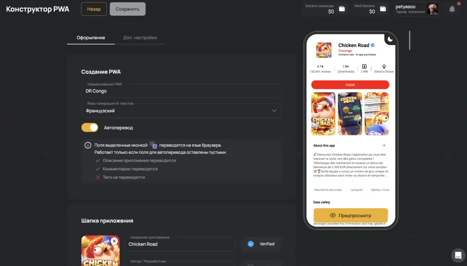Click the info icon beside autotranslate note
Screen dimensions: 467x266
pyautogui.click(x=88, y=145)
